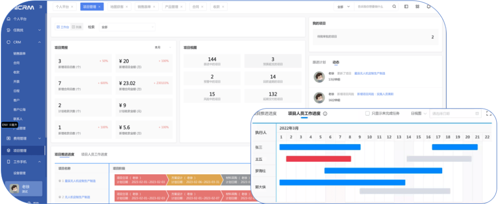Click the search magnifier icon in top bar
Image resolution: width=498 pixels, height=204 pixels.
(394, 7)
